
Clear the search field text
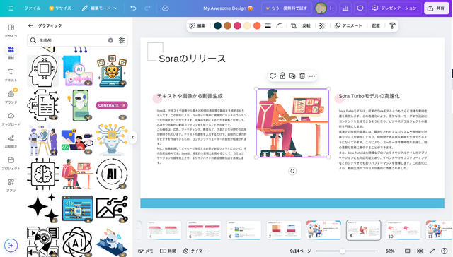110,40
